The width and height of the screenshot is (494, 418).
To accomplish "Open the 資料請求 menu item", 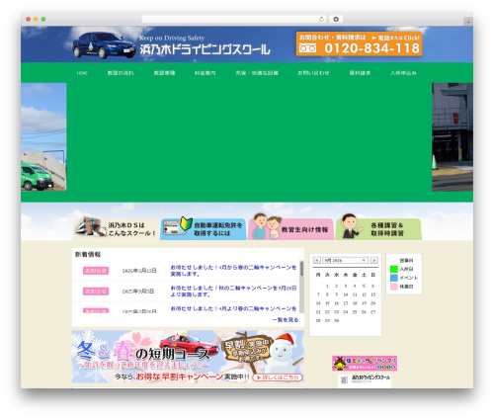I will coord(360,73).
